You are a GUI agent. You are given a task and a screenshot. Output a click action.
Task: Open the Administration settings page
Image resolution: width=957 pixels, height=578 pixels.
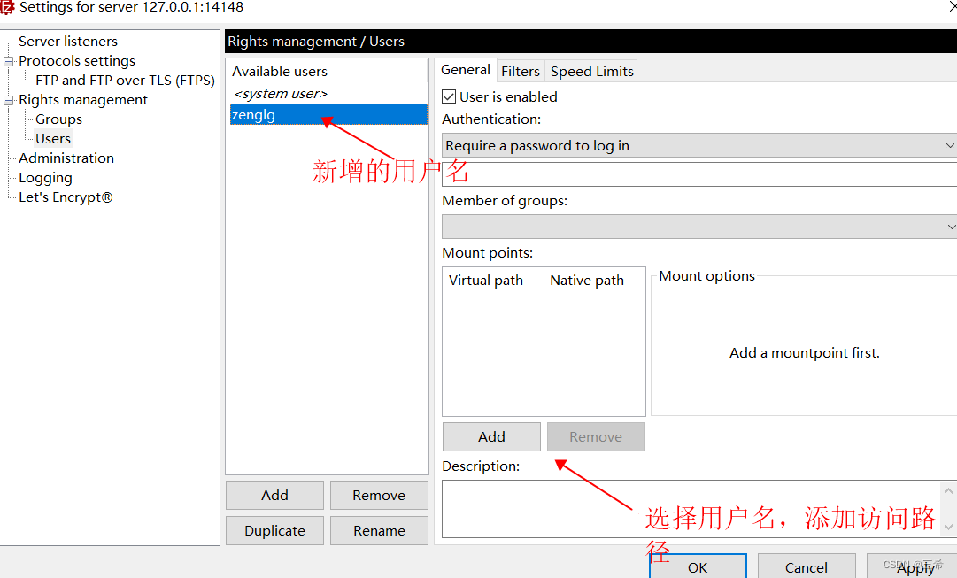pos(66,158)
